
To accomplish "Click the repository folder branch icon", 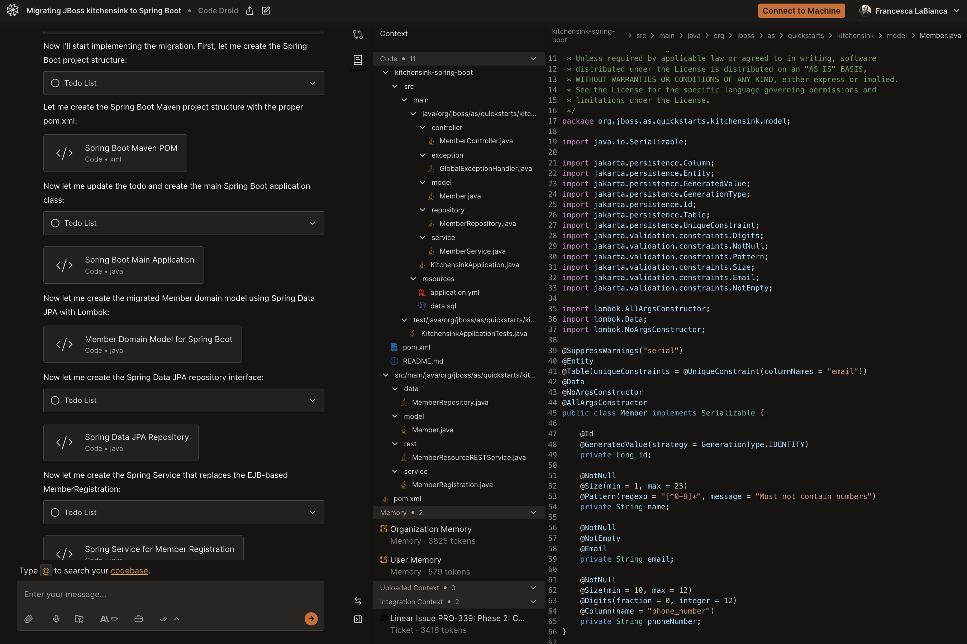I will pyautogui.click(x=79, y=619).
